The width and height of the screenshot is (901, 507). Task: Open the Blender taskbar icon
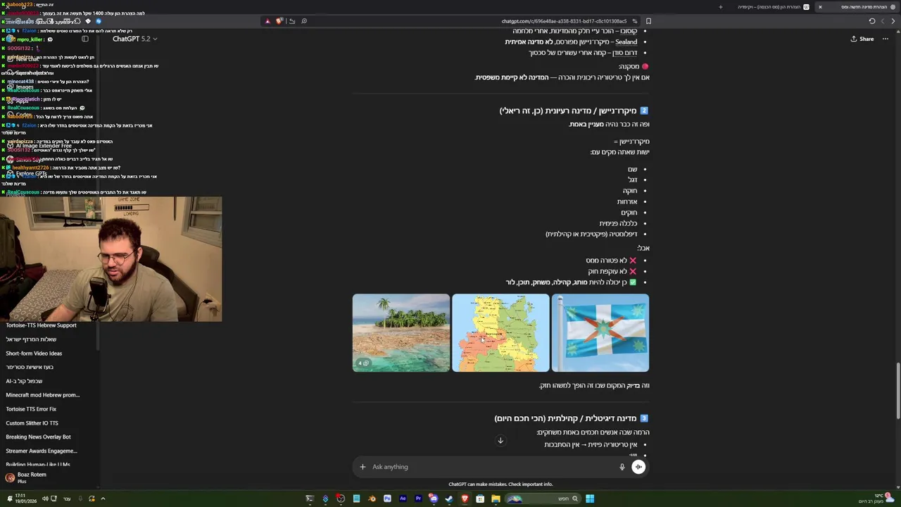click(x=372, y=499)
